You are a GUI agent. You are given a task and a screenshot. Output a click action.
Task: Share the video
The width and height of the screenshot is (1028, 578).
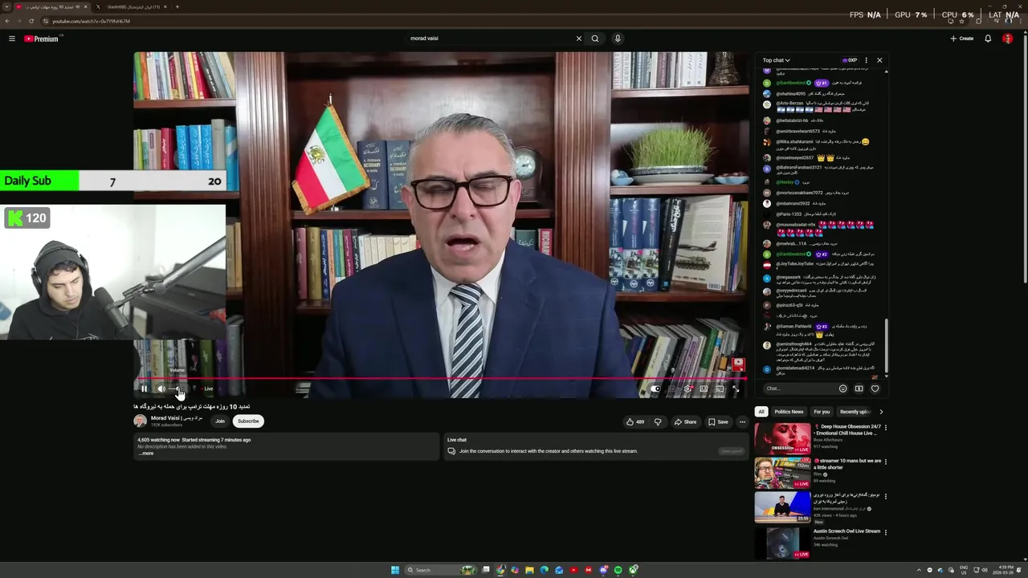(x=685, y=421)
